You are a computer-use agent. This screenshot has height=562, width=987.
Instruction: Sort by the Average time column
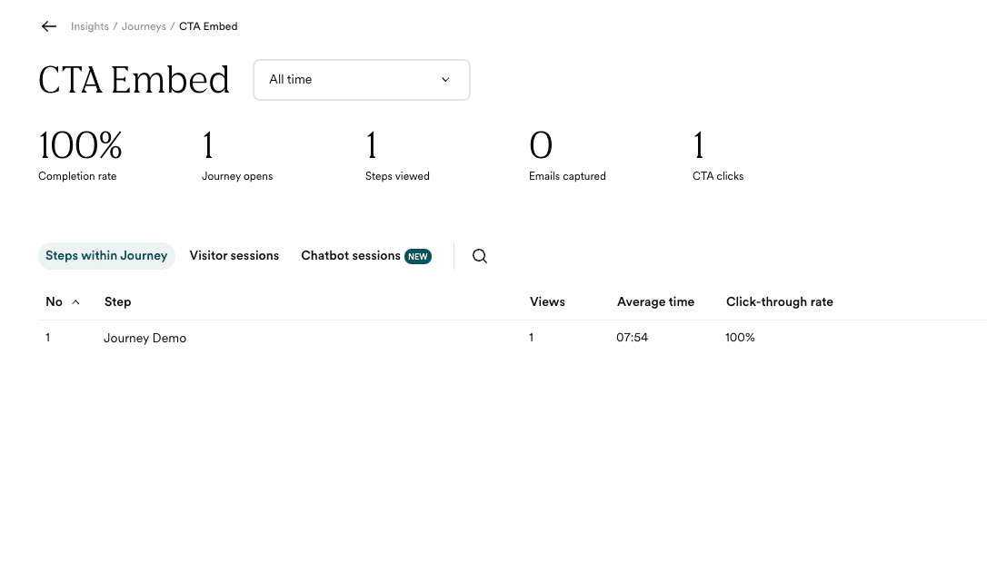point(655,301)
